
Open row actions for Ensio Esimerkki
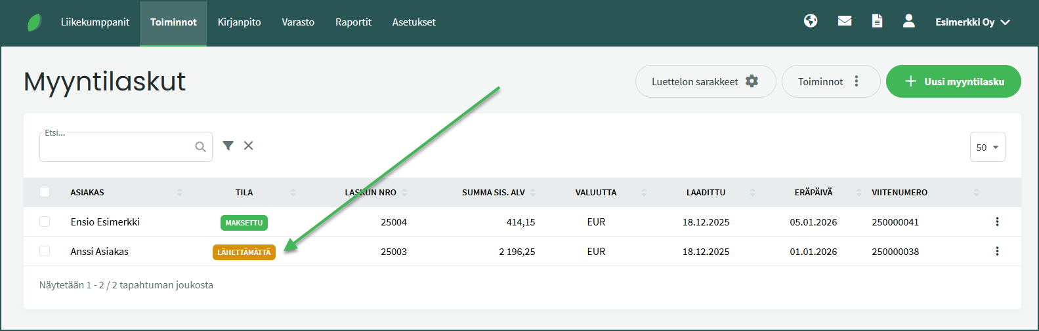(x=997, y=222)
